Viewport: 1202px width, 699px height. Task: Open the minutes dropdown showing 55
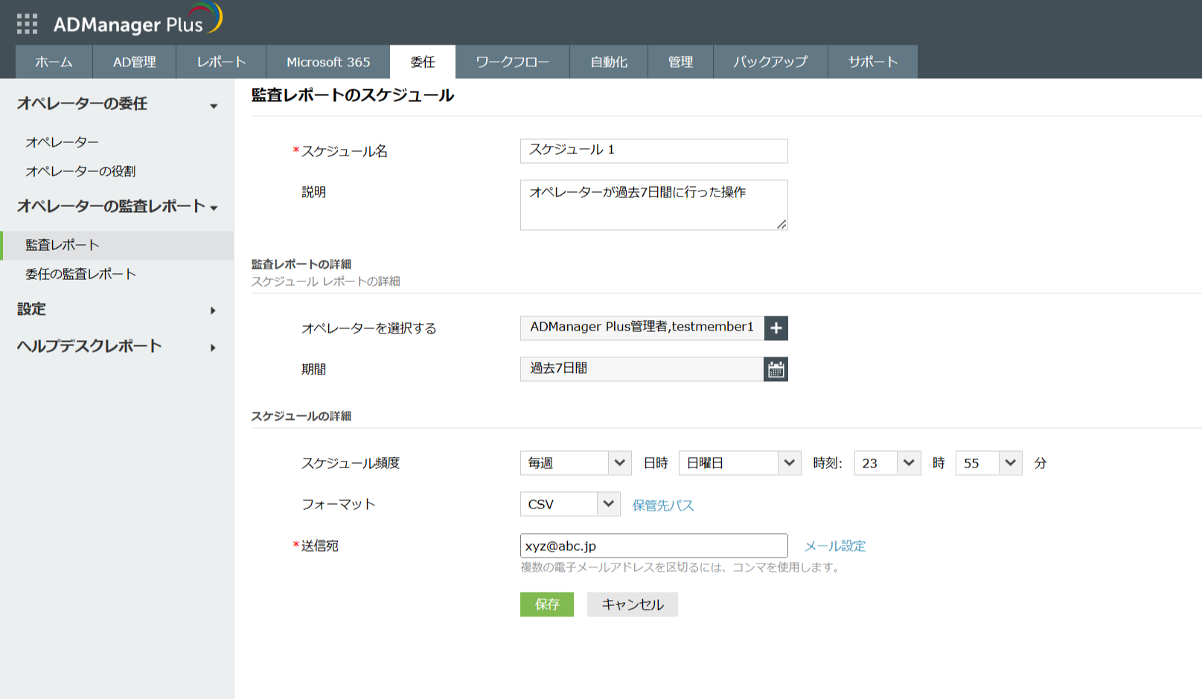point(988,463)
